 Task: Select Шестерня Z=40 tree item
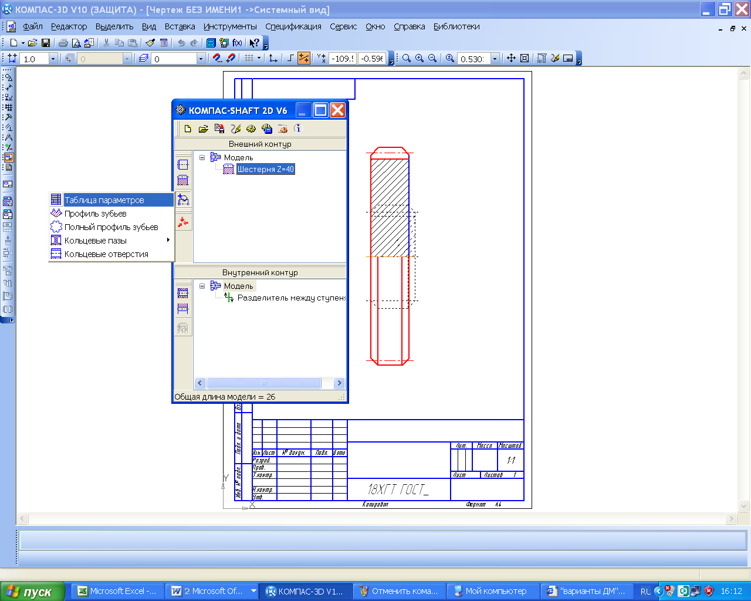(x=265, y=169)
